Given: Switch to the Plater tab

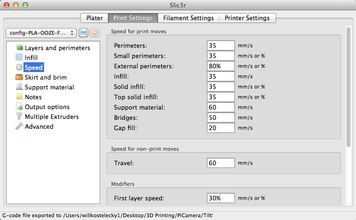Looking at the screenshot, I should [94, 18].
